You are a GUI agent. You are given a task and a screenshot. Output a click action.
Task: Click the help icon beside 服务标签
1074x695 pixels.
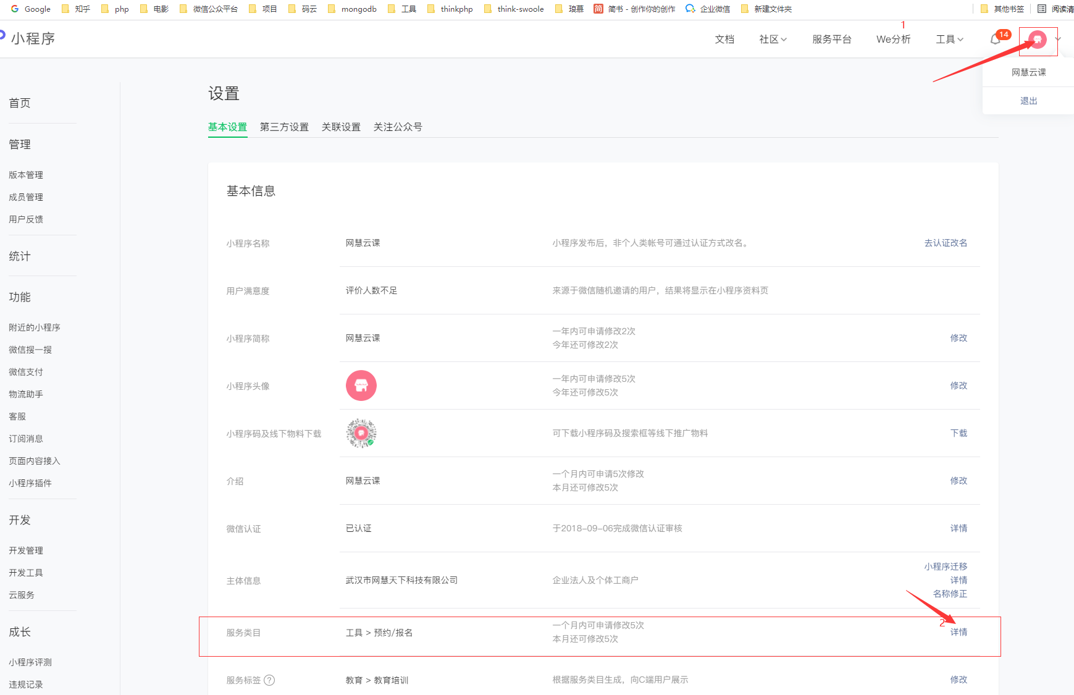[x=269, y=680]
